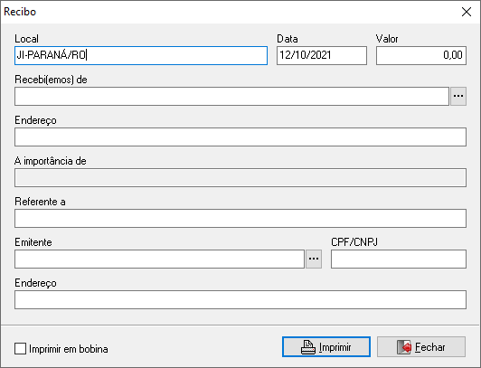Enable the Imprimir em bobina checkbox
The width and height of the screenshot is (481, 368).
pos(20,349)
